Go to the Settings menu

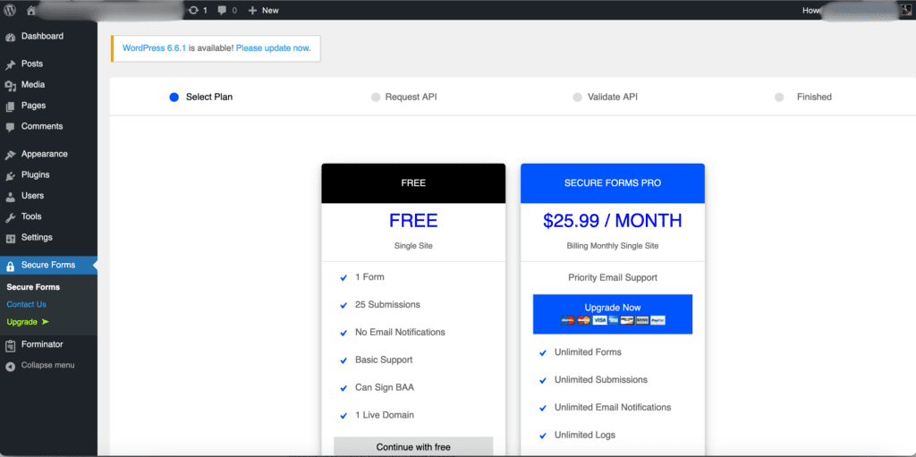(x=37, y=237)
